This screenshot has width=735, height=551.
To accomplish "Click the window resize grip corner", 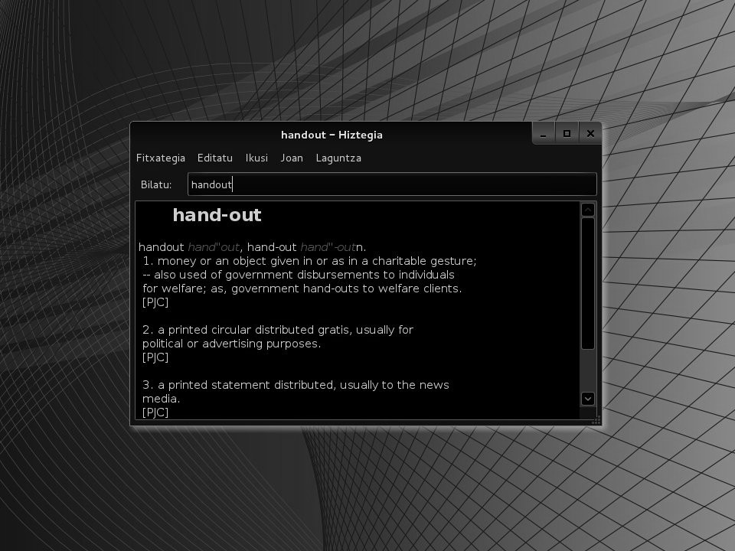I will [596, 421].
